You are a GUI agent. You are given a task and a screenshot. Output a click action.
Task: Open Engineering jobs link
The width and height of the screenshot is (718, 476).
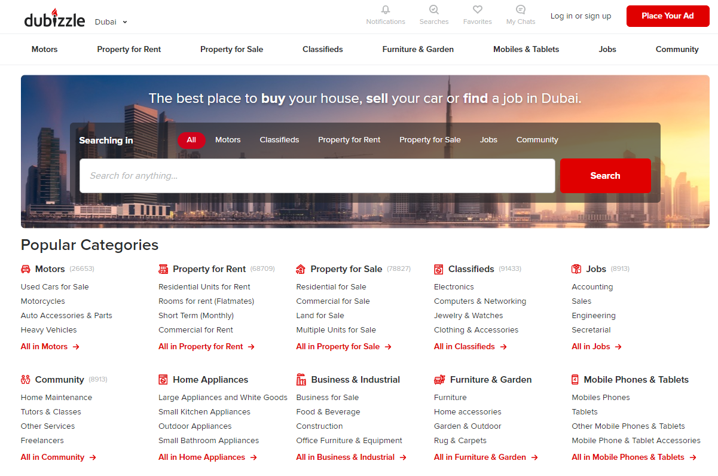[x=594, y=316]
